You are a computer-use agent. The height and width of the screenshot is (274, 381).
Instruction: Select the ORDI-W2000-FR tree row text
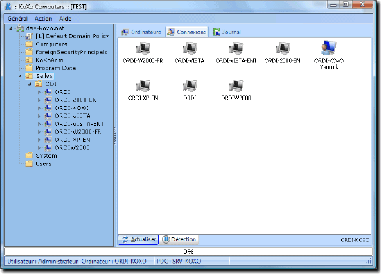coord(78,131)
